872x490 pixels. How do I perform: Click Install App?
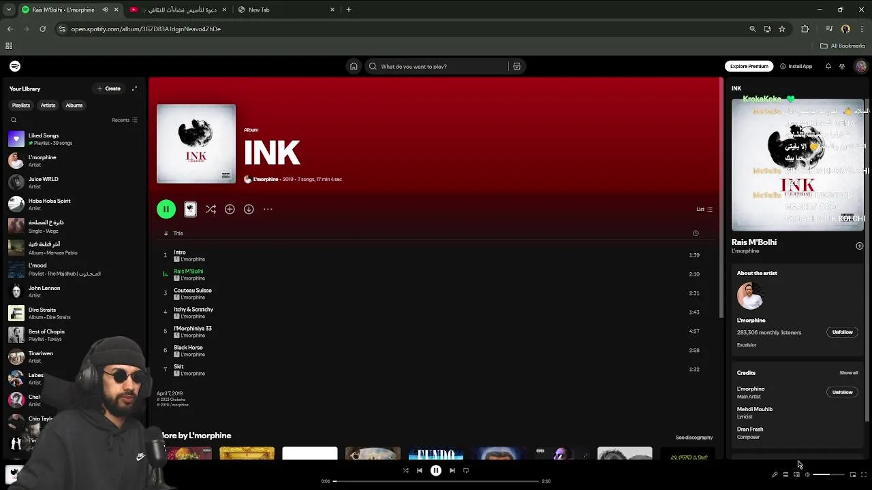point(796,66)
